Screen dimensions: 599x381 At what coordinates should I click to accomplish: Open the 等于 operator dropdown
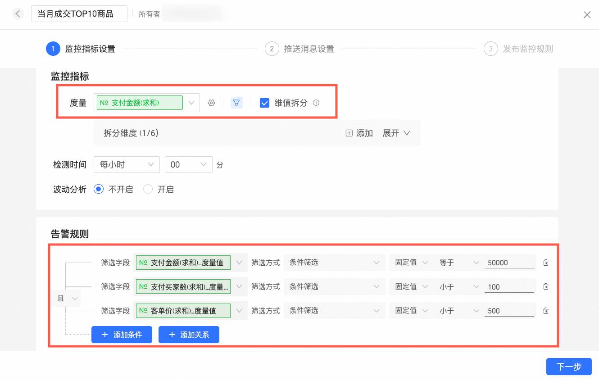(x=459, y=263)
